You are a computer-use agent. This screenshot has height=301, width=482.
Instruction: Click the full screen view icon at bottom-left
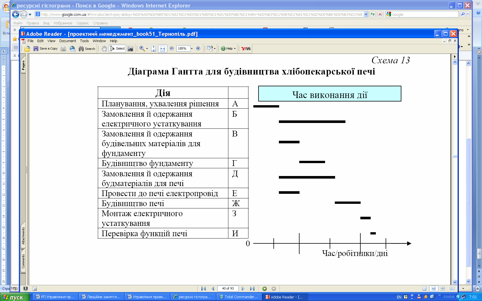coord(26,289)
